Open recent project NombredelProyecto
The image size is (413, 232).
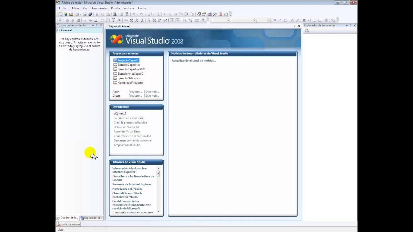coord(130,83)
